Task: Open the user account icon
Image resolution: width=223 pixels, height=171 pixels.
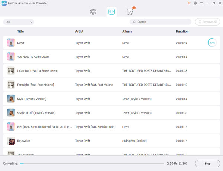Action: pyautogui.click(x=195, y=3)
